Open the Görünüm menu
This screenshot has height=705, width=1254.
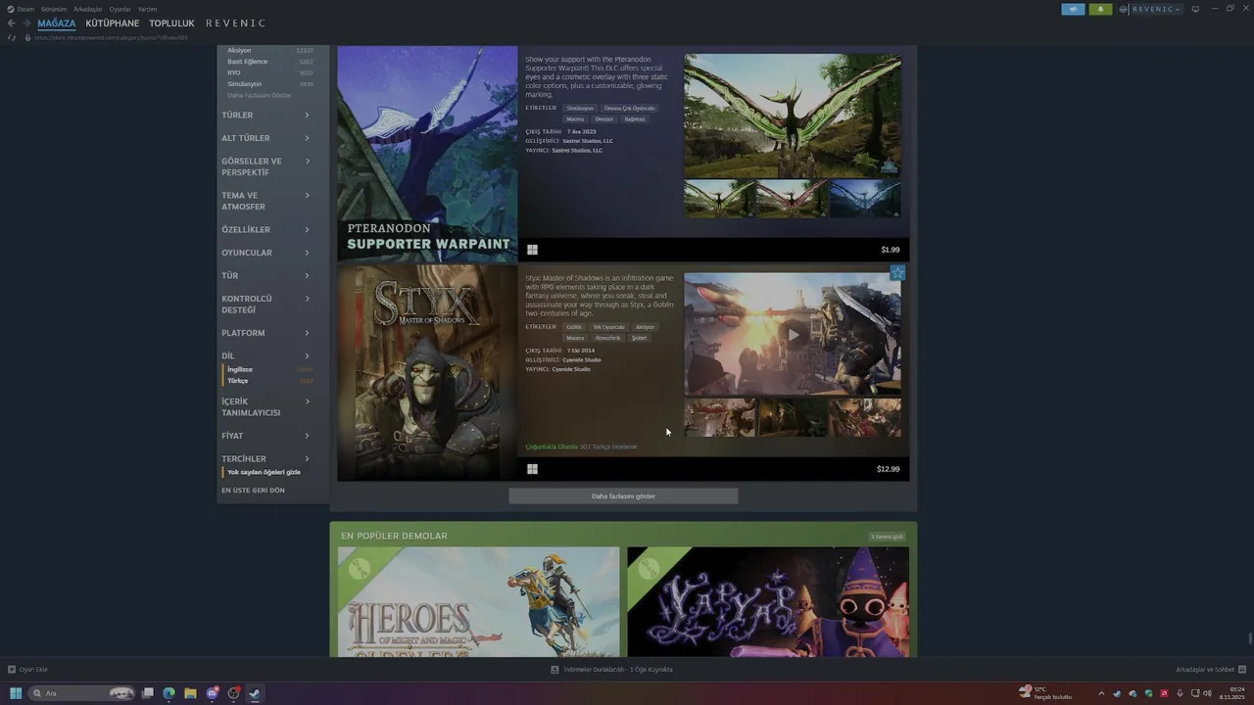pyautogui.click(x=54, y=9)
